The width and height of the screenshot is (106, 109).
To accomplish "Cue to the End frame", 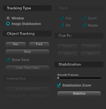I will 91,54.
